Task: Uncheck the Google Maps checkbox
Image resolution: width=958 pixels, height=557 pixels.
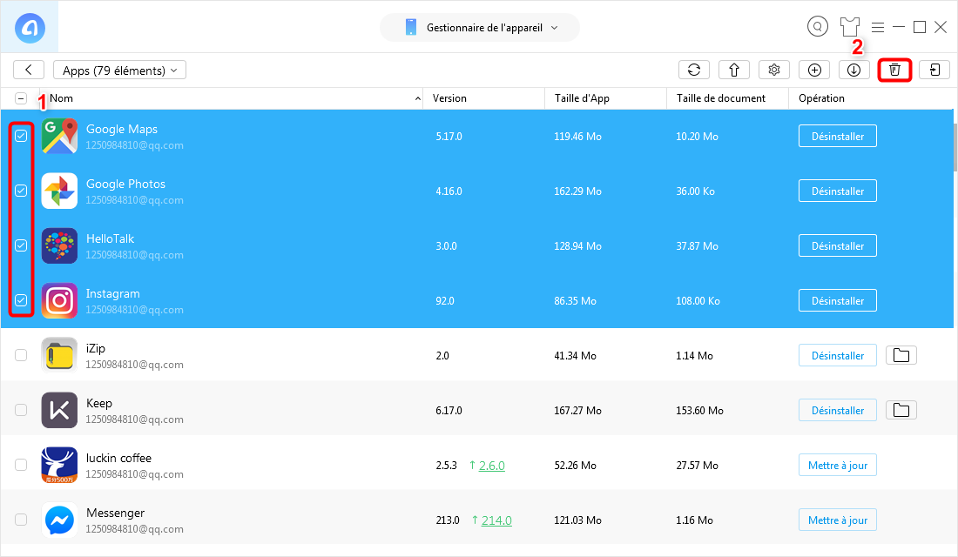Action: click(x=21, y=136)
